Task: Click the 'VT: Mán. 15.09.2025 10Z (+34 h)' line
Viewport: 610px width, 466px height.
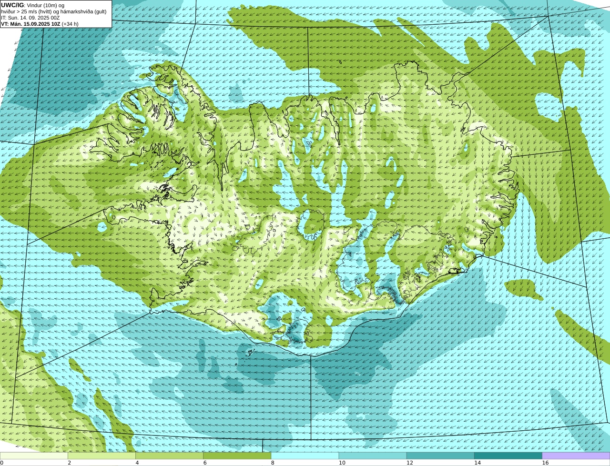Action: [x=40, y=24]
